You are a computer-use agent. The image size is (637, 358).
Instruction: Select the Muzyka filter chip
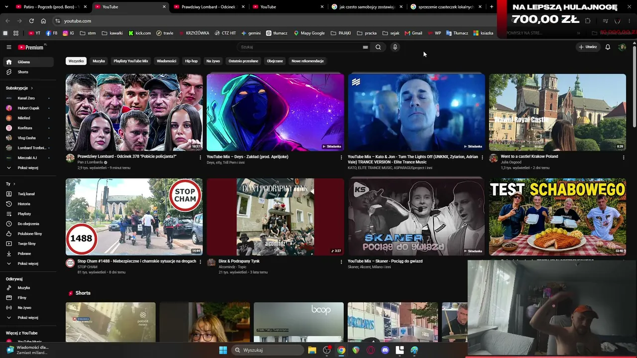pos(99,61)
